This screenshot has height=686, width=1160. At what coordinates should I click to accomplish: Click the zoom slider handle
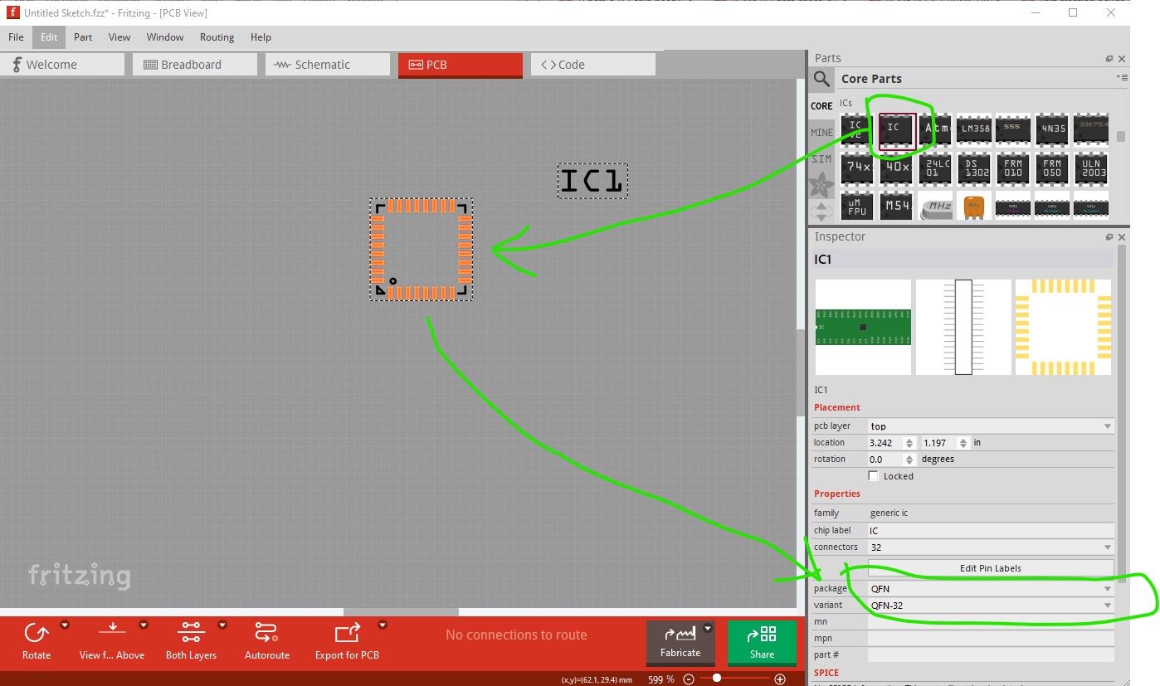click(x=717, y=679)
